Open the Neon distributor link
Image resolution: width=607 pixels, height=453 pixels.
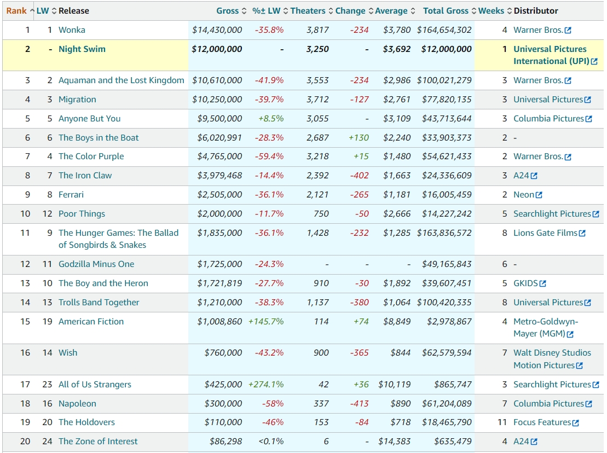coord(524,195)
